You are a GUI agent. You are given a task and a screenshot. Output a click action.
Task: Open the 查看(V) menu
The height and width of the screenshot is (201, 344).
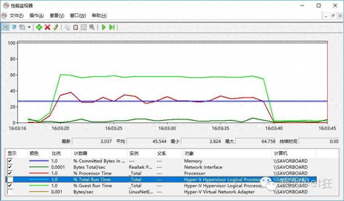pos(57,16)
